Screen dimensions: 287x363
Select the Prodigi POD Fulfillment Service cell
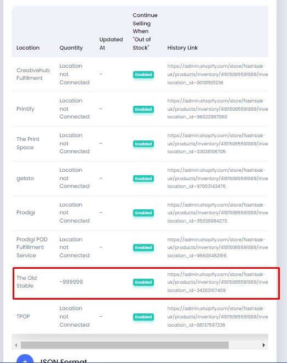coord(32,247)
